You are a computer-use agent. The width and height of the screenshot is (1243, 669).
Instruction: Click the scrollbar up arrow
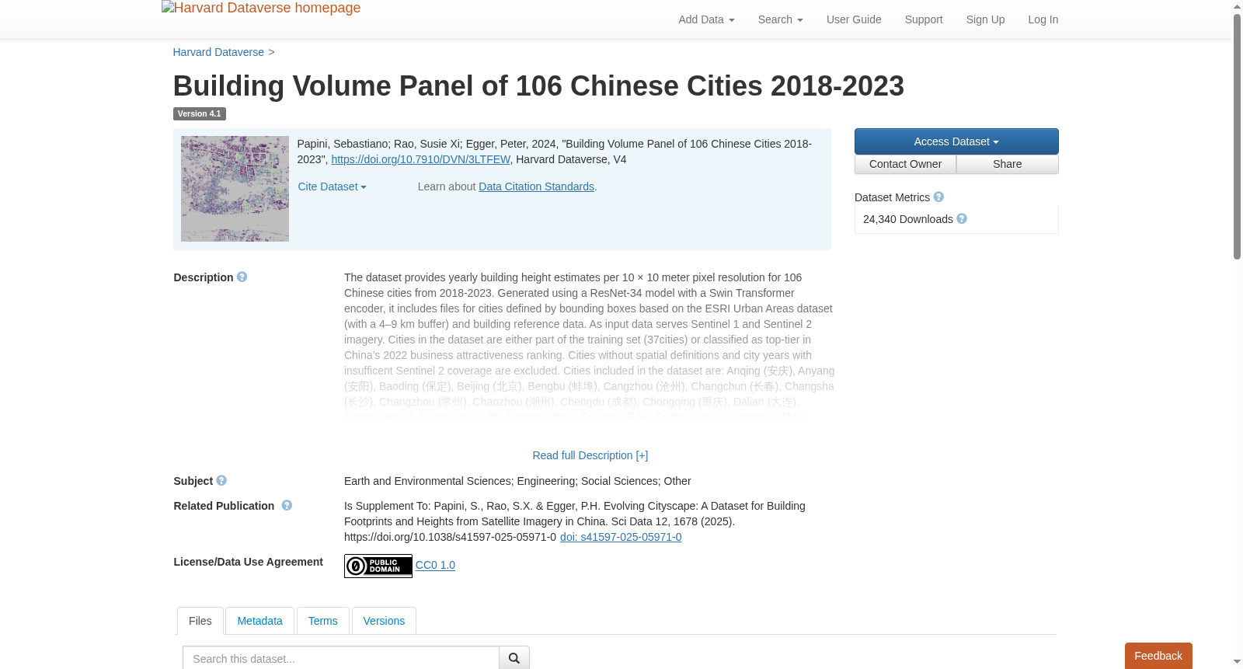(1238, 6)
